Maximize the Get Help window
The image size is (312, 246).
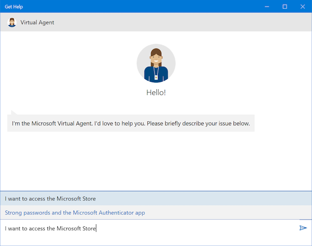[x=285, y=7]
